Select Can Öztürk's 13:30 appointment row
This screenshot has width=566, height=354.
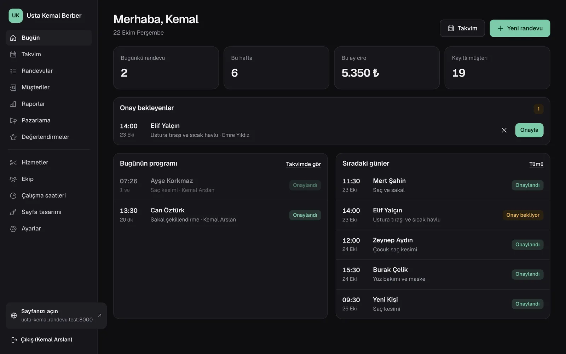220,215
